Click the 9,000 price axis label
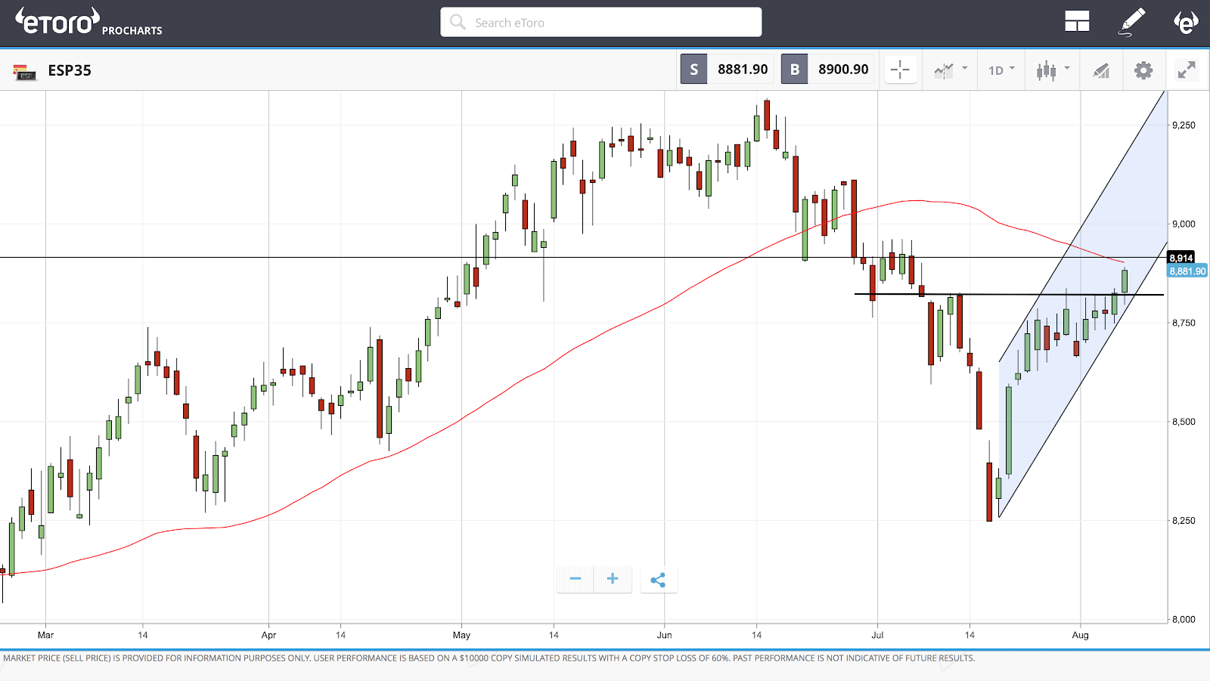 tap(1184, 224)
